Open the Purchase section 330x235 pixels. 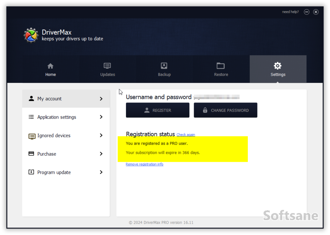point(66,154)
